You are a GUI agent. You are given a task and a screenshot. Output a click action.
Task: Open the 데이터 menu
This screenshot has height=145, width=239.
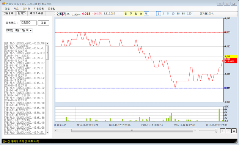(x=26, y=9)
